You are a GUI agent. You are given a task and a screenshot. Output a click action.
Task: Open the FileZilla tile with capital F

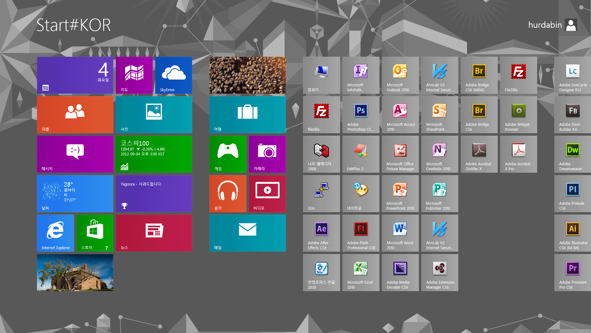[x=518, y=75]
